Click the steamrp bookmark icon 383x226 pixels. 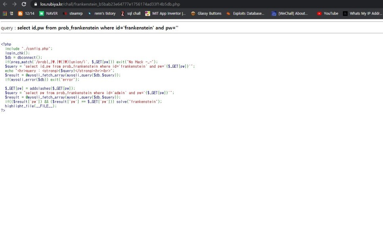pyautogui.click(x=65, y=13)
